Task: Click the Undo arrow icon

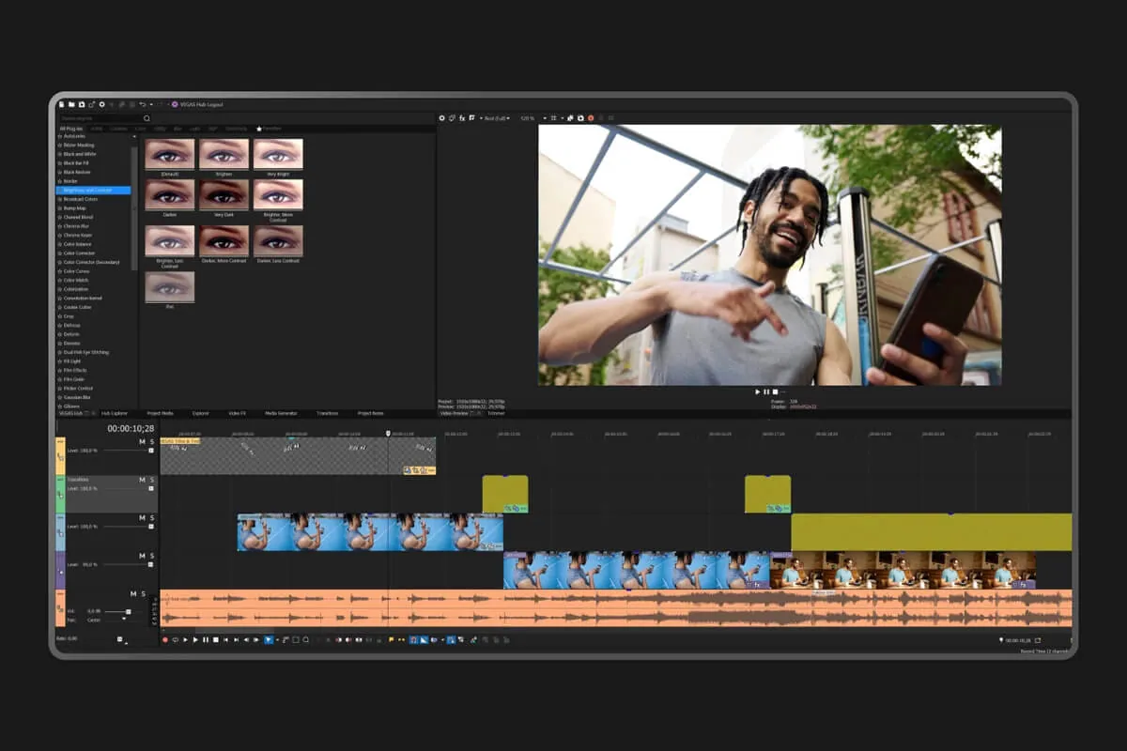Action: pos(142,104)
